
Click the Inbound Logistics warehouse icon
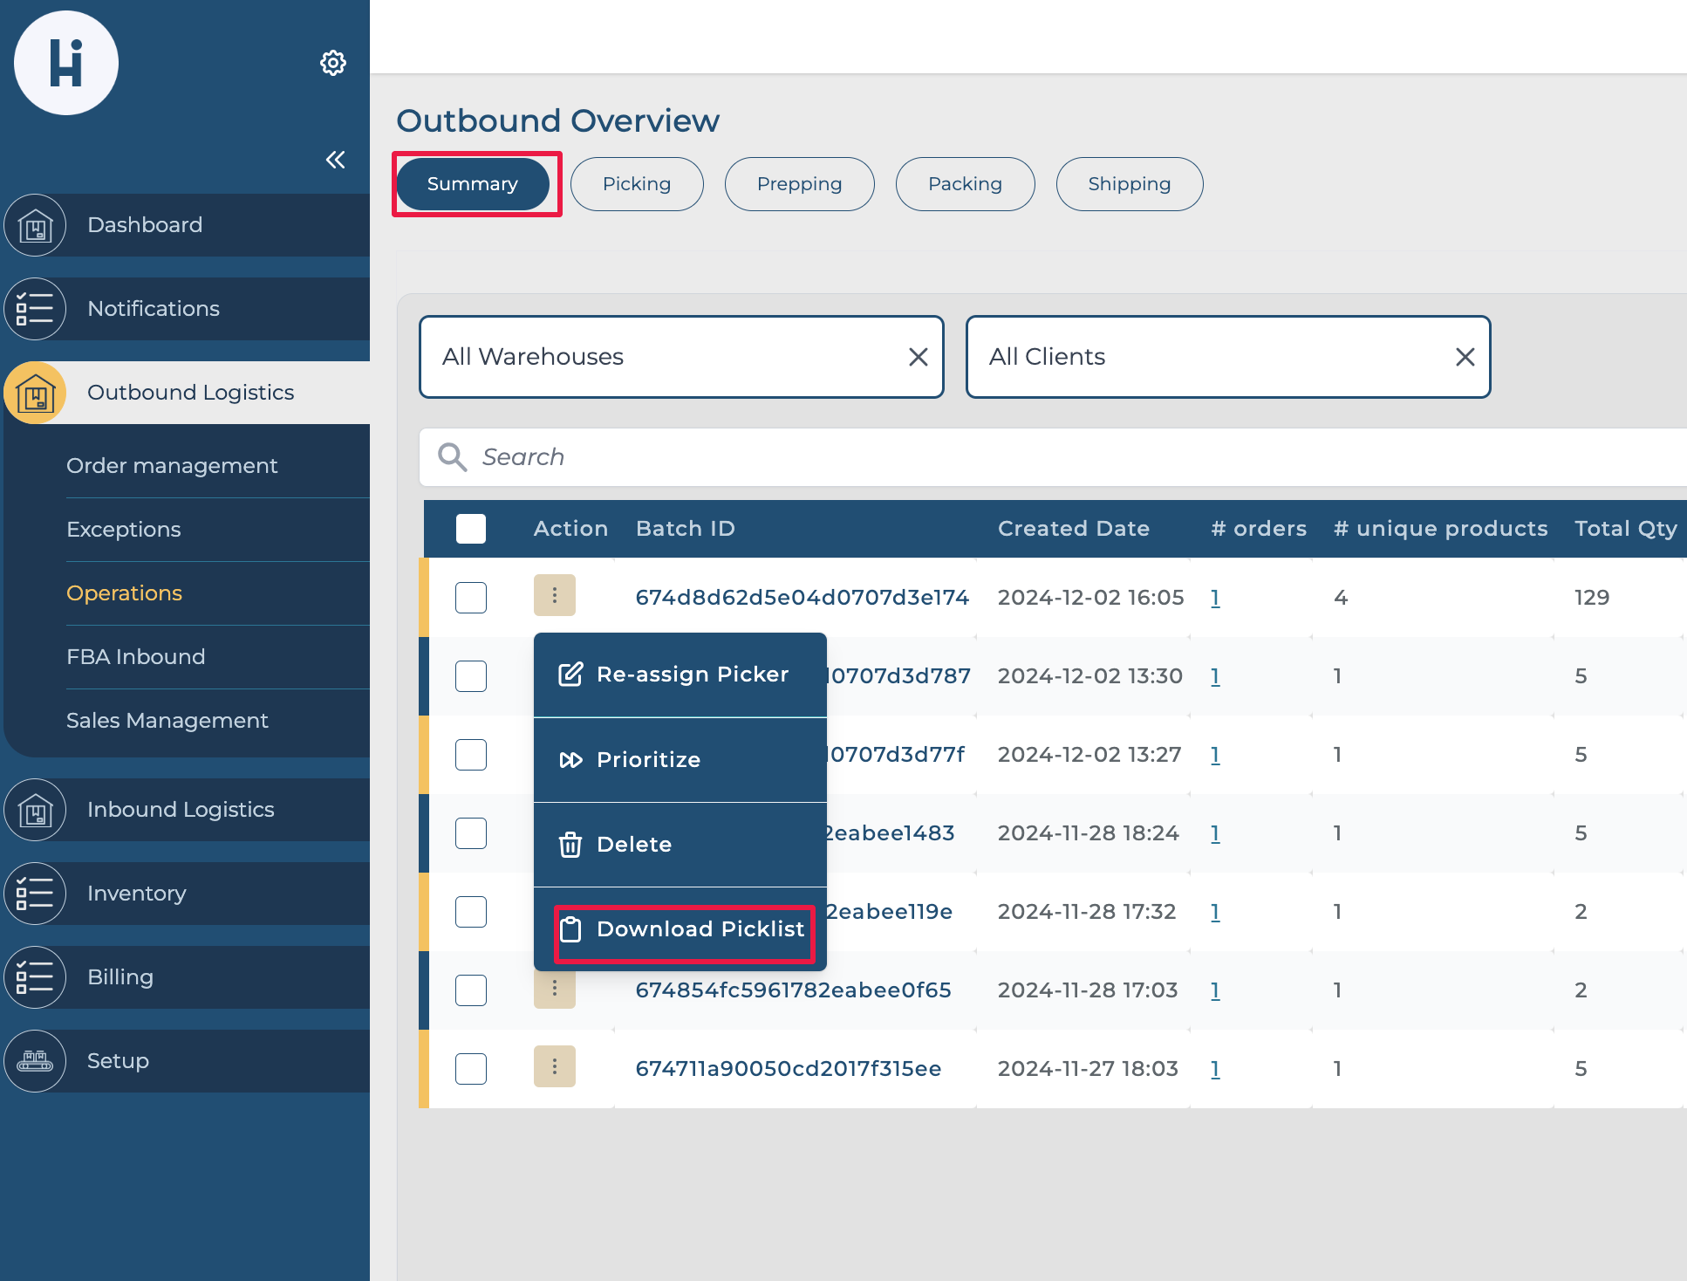(35, 810)
